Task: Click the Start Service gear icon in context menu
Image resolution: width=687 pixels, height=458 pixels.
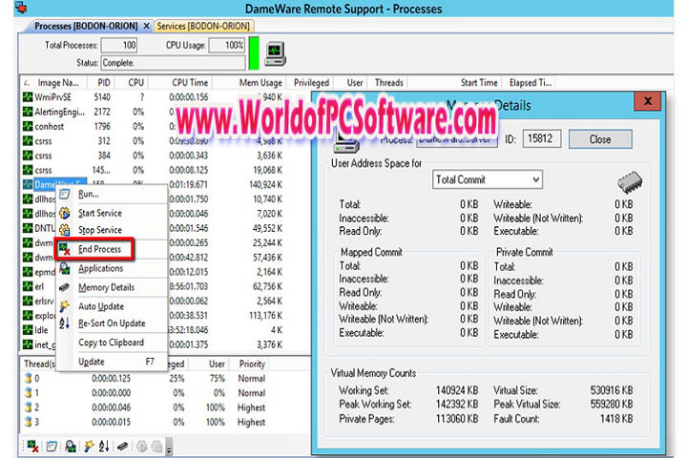Action: 65,213
